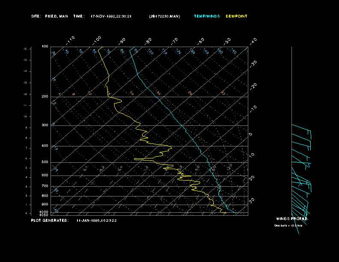Viewport: 339px width, 262px height.
Task: Click the yellow DEWPOINT legend label
Action: click(x=236, y=16)
